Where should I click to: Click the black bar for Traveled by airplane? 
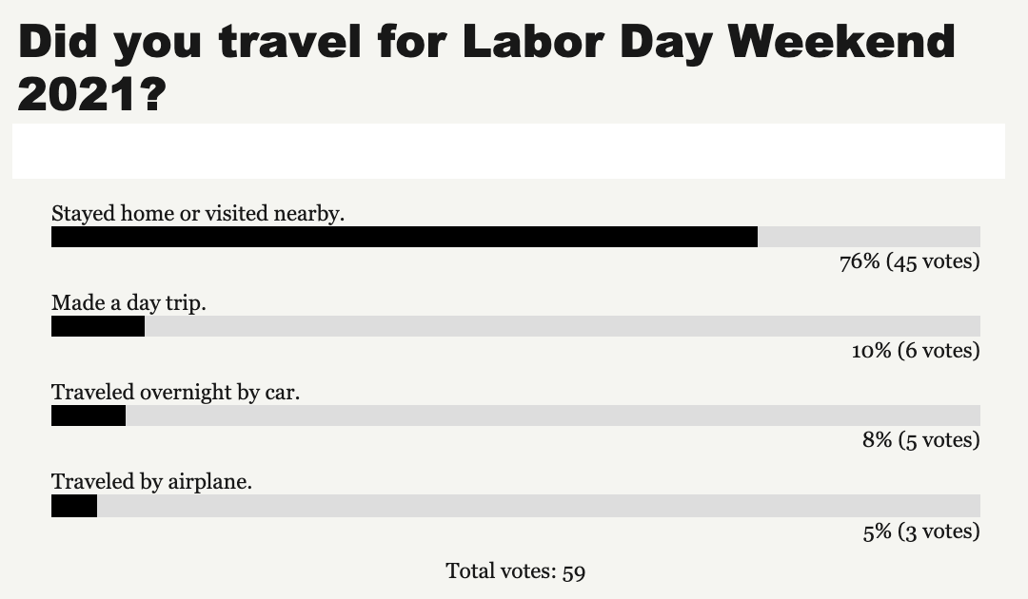coord(74,506)
